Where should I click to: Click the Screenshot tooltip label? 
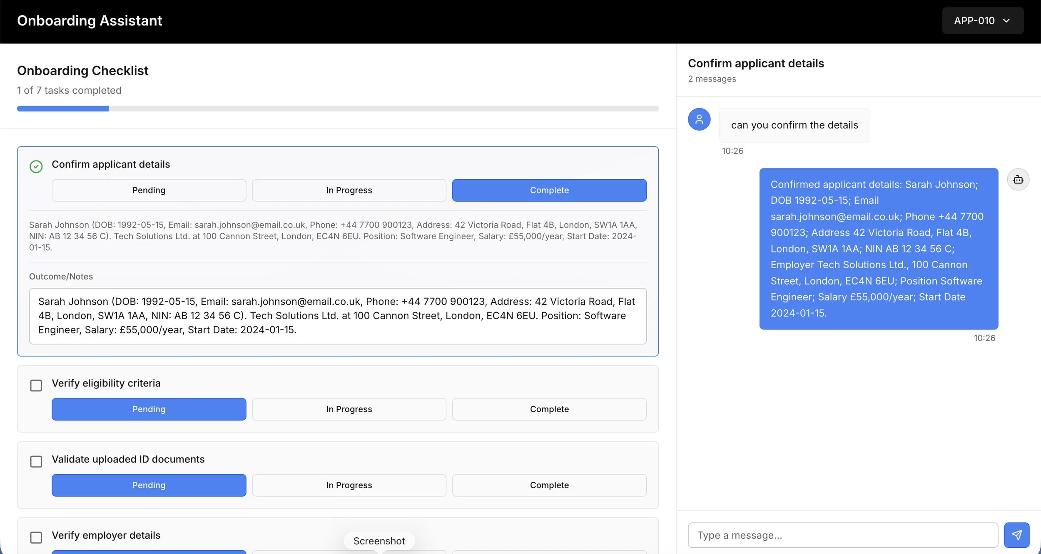tap(379, 541)
